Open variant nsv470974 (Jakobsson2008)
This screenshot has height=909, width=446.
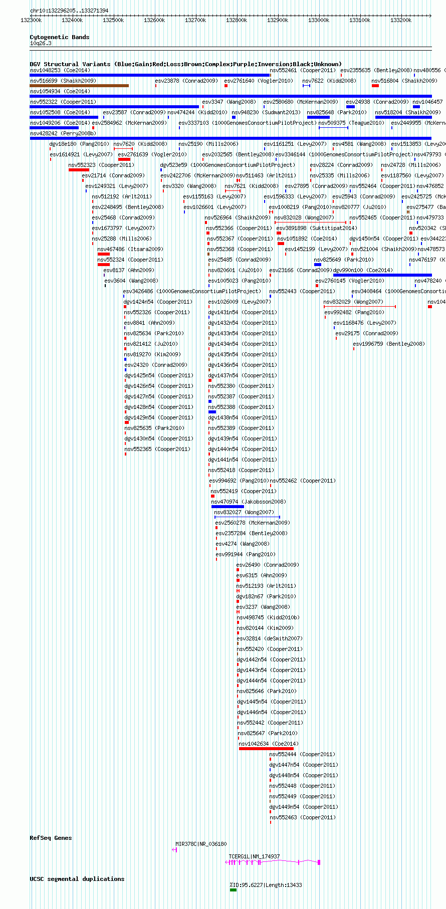click(249, 502)
